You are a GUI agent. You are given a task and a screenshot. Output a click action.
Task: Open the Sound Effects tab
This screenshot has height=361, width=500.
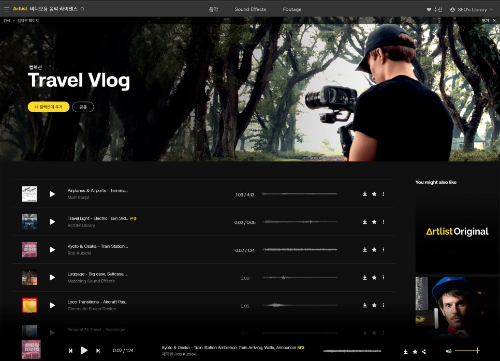click(251, 9)
